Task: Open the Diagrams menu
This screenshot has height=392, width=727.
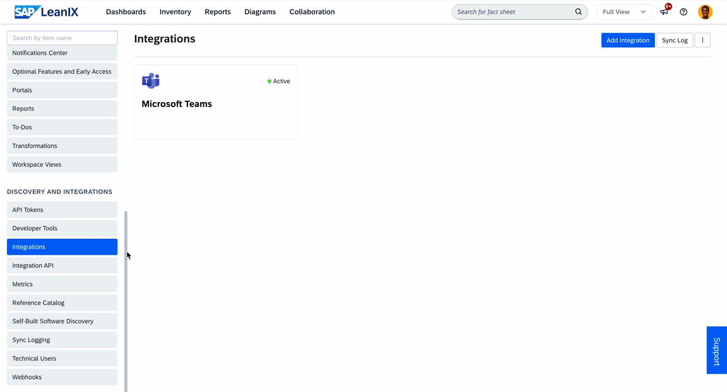Action: pos(260,12)
